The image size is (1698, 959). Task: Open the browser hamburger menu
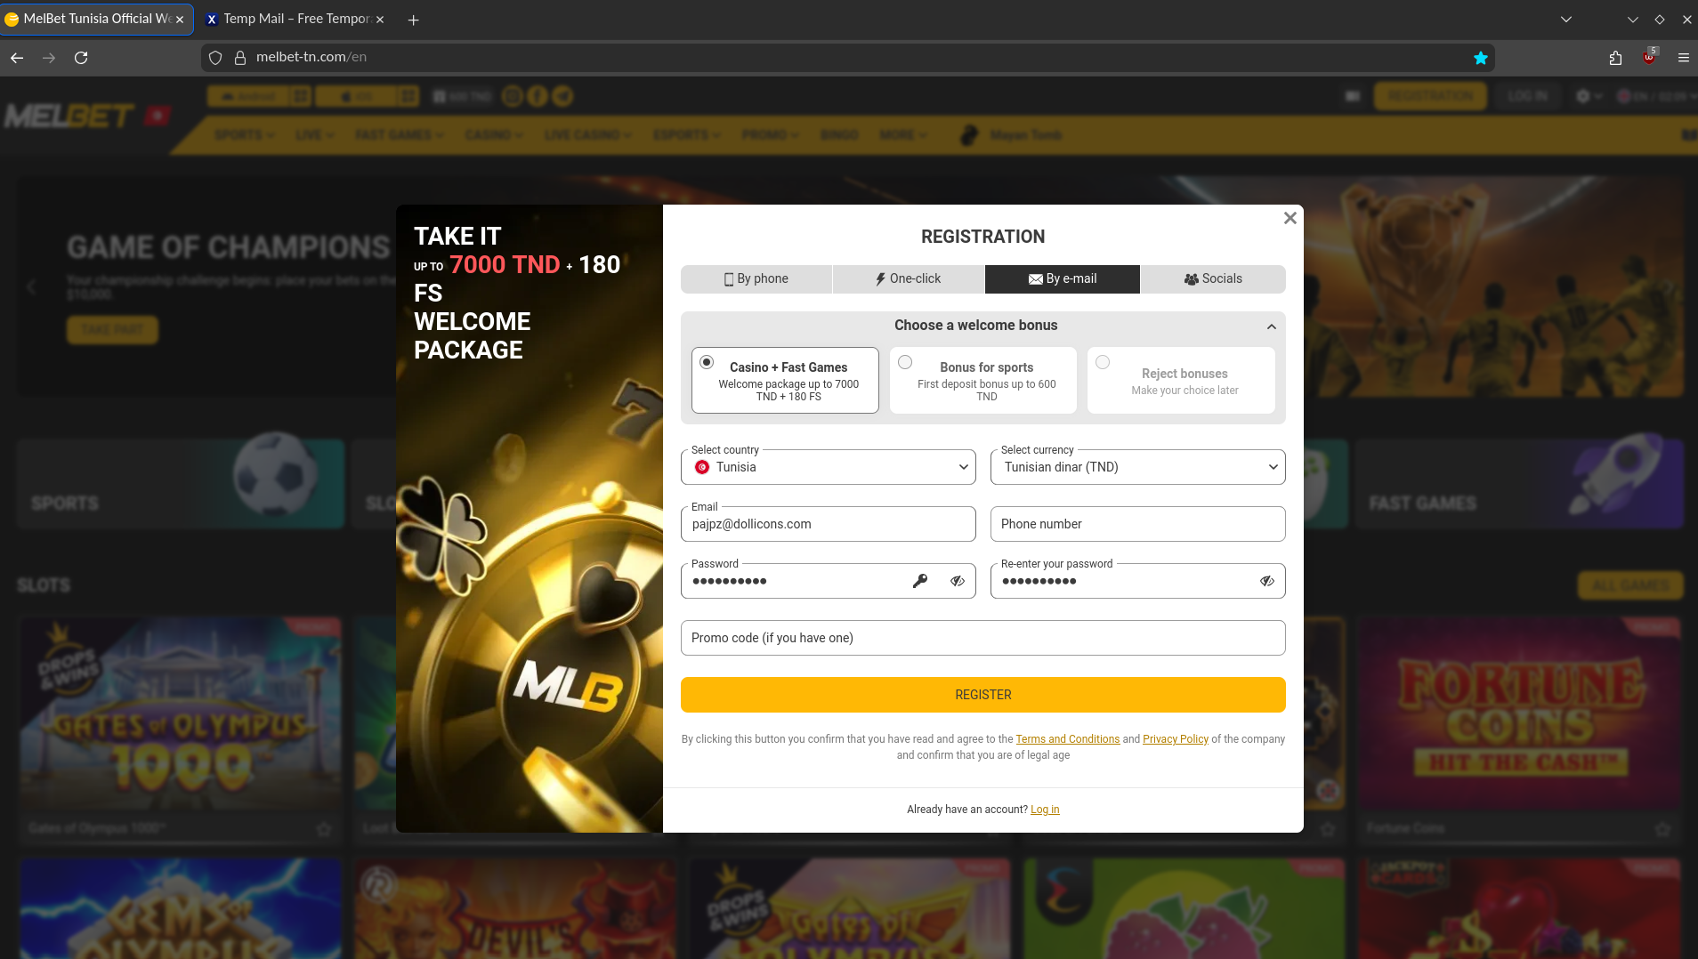[1683, 58]
